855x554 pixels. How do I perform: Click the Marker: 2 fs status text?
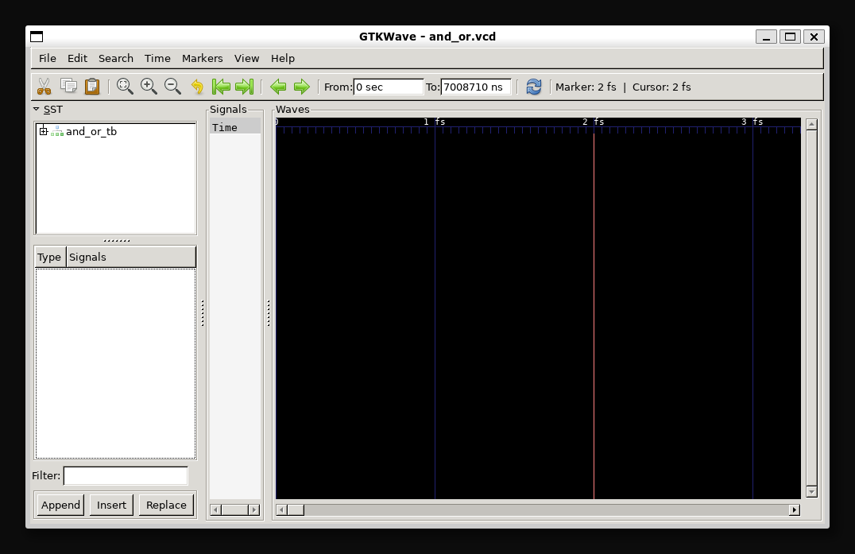tap(586, 87)
